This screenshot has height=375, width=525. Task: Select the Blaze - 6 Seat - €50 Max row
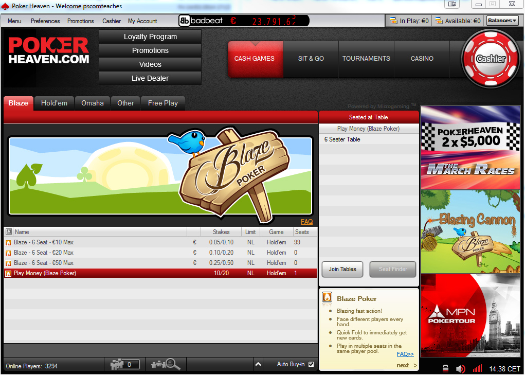(160, 263)
